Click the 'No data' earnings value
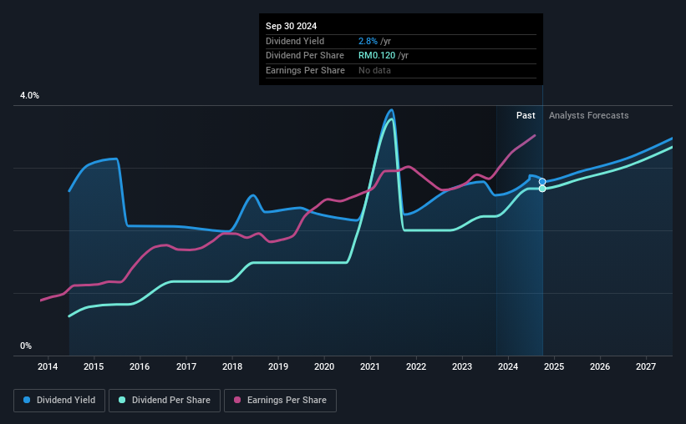The height and width of the screenshot is (424, 686). [x=374, y=70]
